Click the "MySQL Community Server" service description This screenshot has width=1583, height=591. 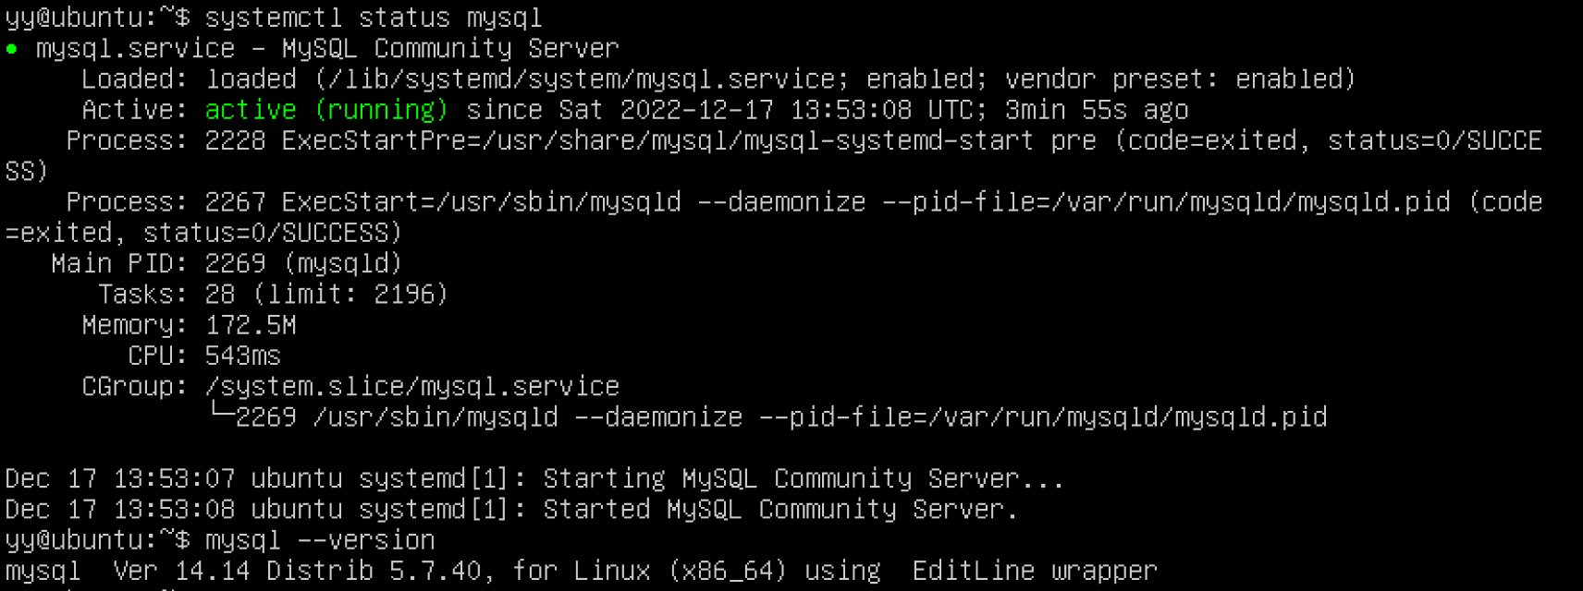pyautogui.click(x=449, y=48)
